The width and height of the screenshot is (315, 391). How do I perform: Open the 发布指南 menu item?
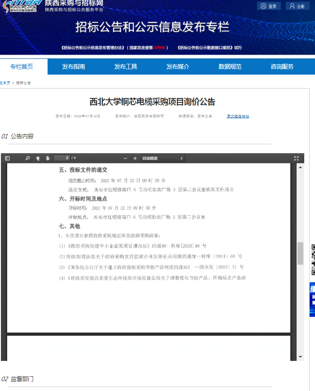pos(74,67)
